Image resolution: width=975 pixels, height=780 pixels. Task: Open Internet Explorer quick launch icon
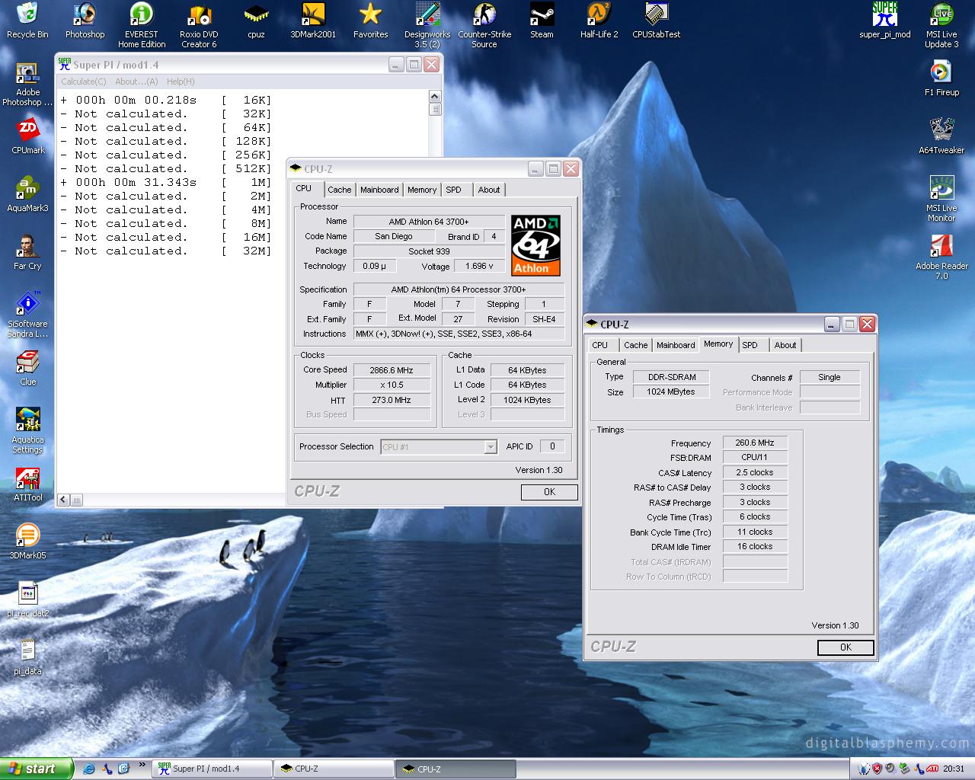point(90,769)
